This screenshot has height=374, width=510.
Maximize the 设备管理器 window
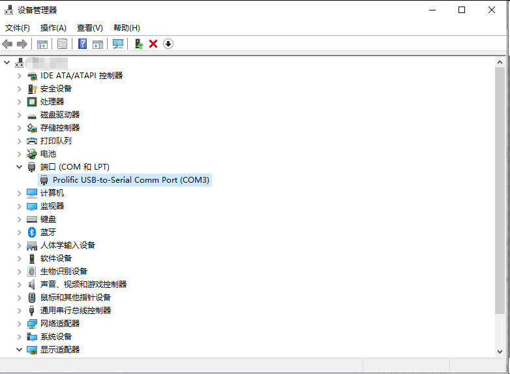[x=462, y=10]
